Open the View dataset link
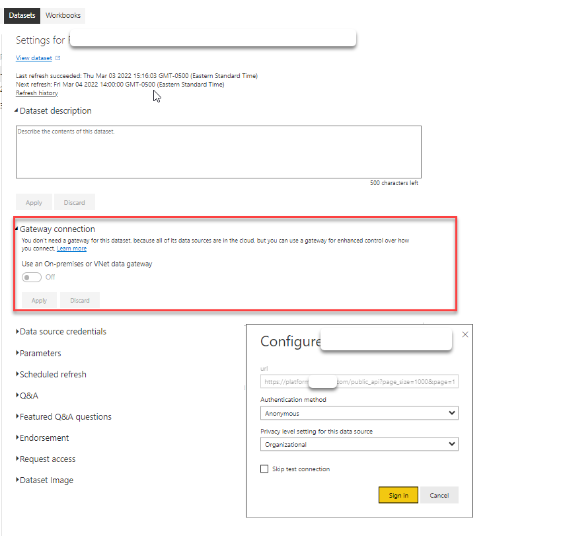563x536 pixels. click(x=34, y=57)
